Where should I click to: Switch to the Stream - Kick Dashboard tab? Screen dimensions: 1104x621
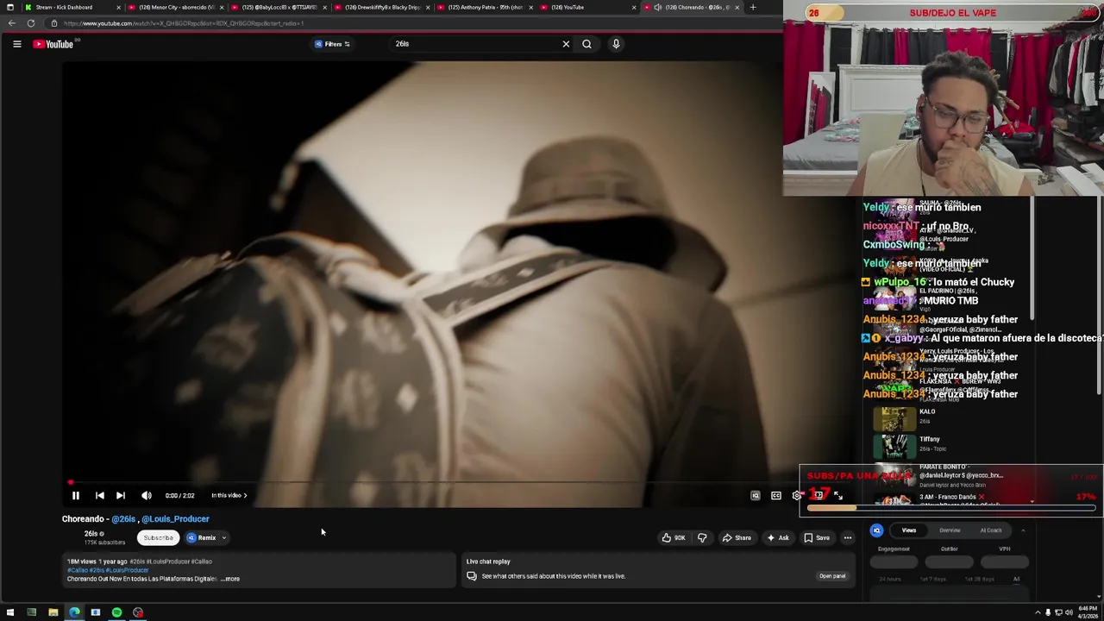(x=73, y=7)
